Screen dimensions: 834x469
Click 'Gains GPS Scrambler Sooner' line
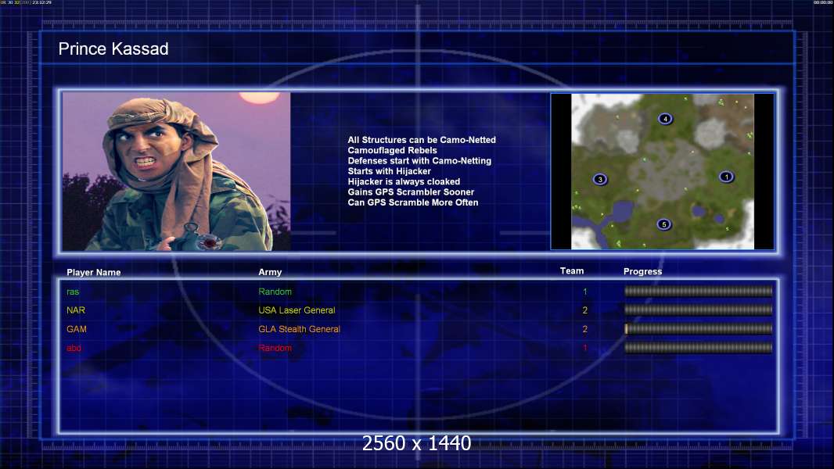coord(411,192)
